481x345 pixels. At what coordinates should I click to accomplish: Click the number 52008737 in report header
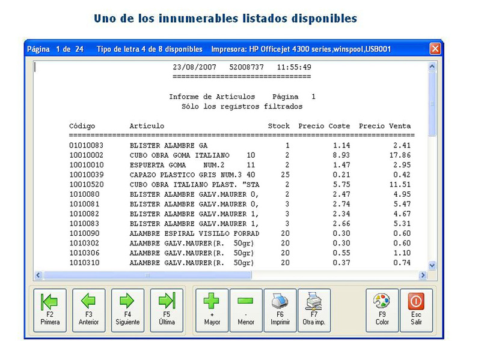[247, 67]
